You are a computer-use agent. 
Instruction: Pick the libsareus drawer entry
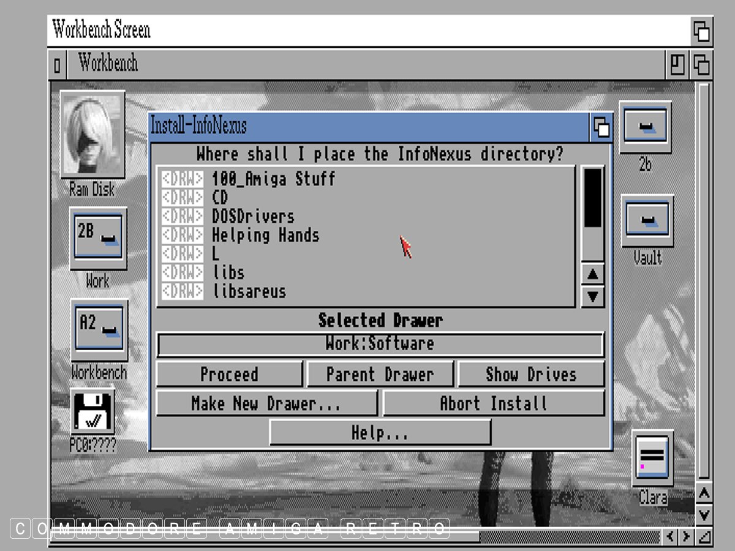click(x=249, y=291)
